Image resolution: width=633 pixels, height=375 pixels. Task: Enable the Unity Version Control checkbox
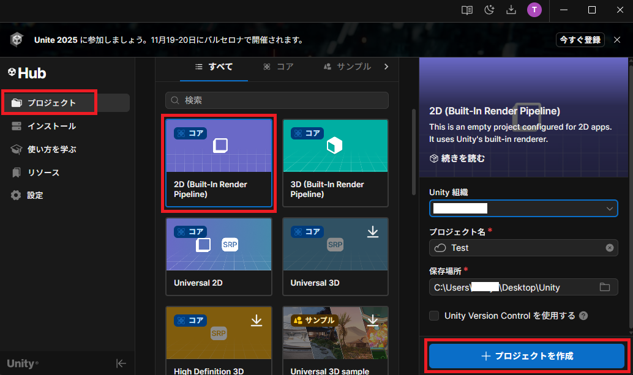pos(434,316)
